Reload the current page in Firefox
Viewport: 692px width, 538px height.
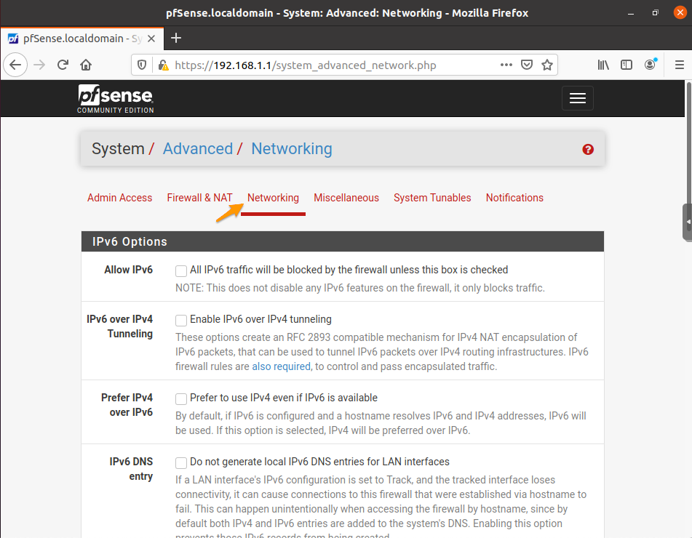[x=64, y=65]
